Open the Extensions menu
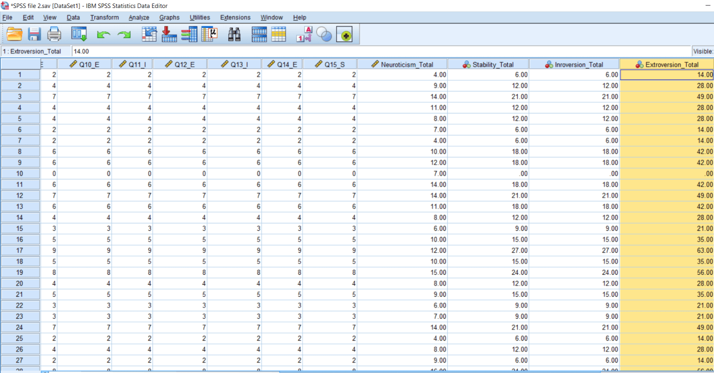 pos(235,17)
